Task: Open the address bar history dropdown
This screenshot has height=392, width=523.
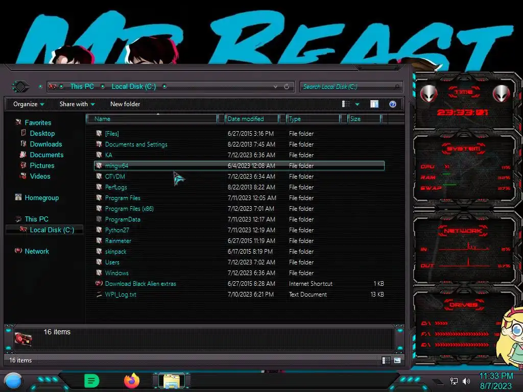Action: pos(275,87)
